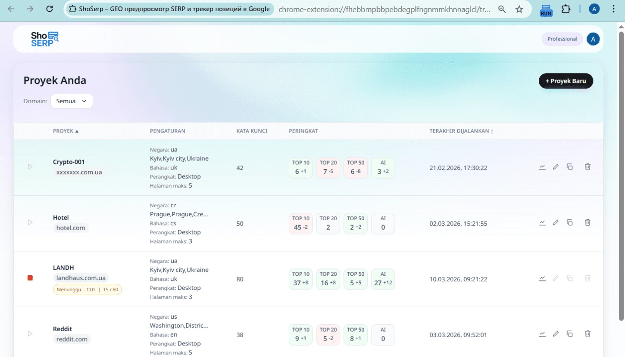Delete the Crypto-001 project
625x357 pixels.
click(587, 167)
